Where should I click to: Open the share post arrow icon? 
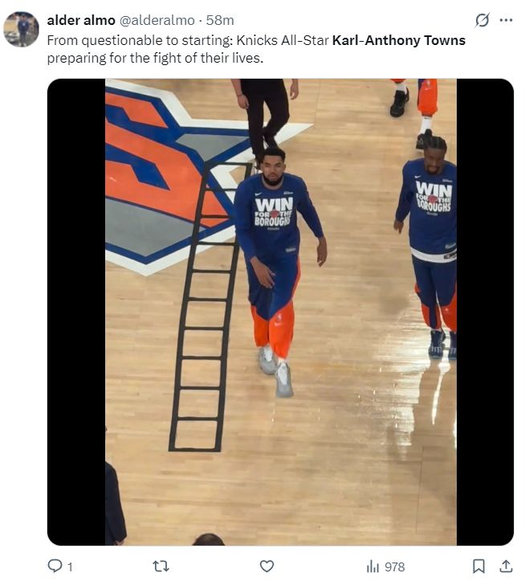[x=506, y=567]
